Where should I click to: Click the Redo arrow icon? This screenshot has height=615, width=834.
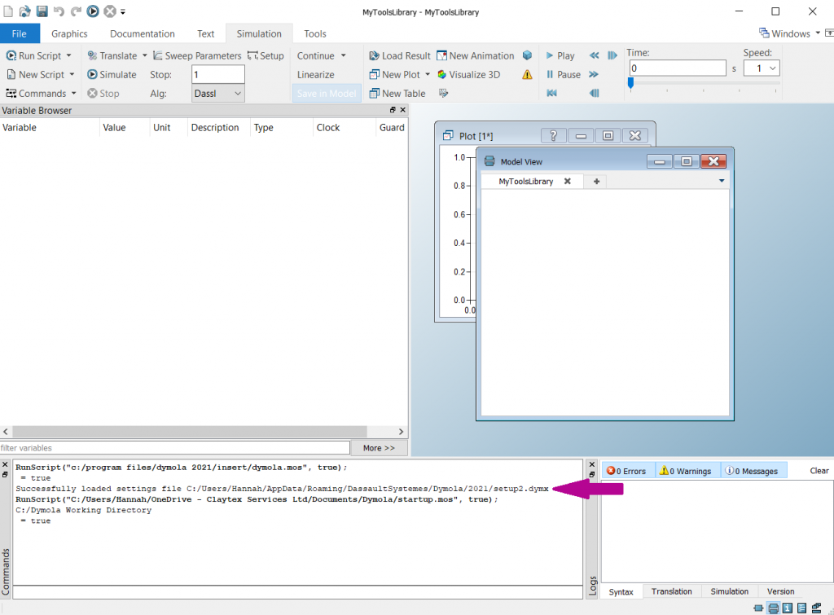point(76,11)
